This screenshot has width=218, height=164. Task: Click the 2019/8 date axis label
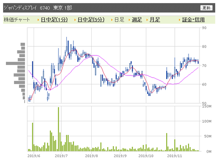point(91,156)
